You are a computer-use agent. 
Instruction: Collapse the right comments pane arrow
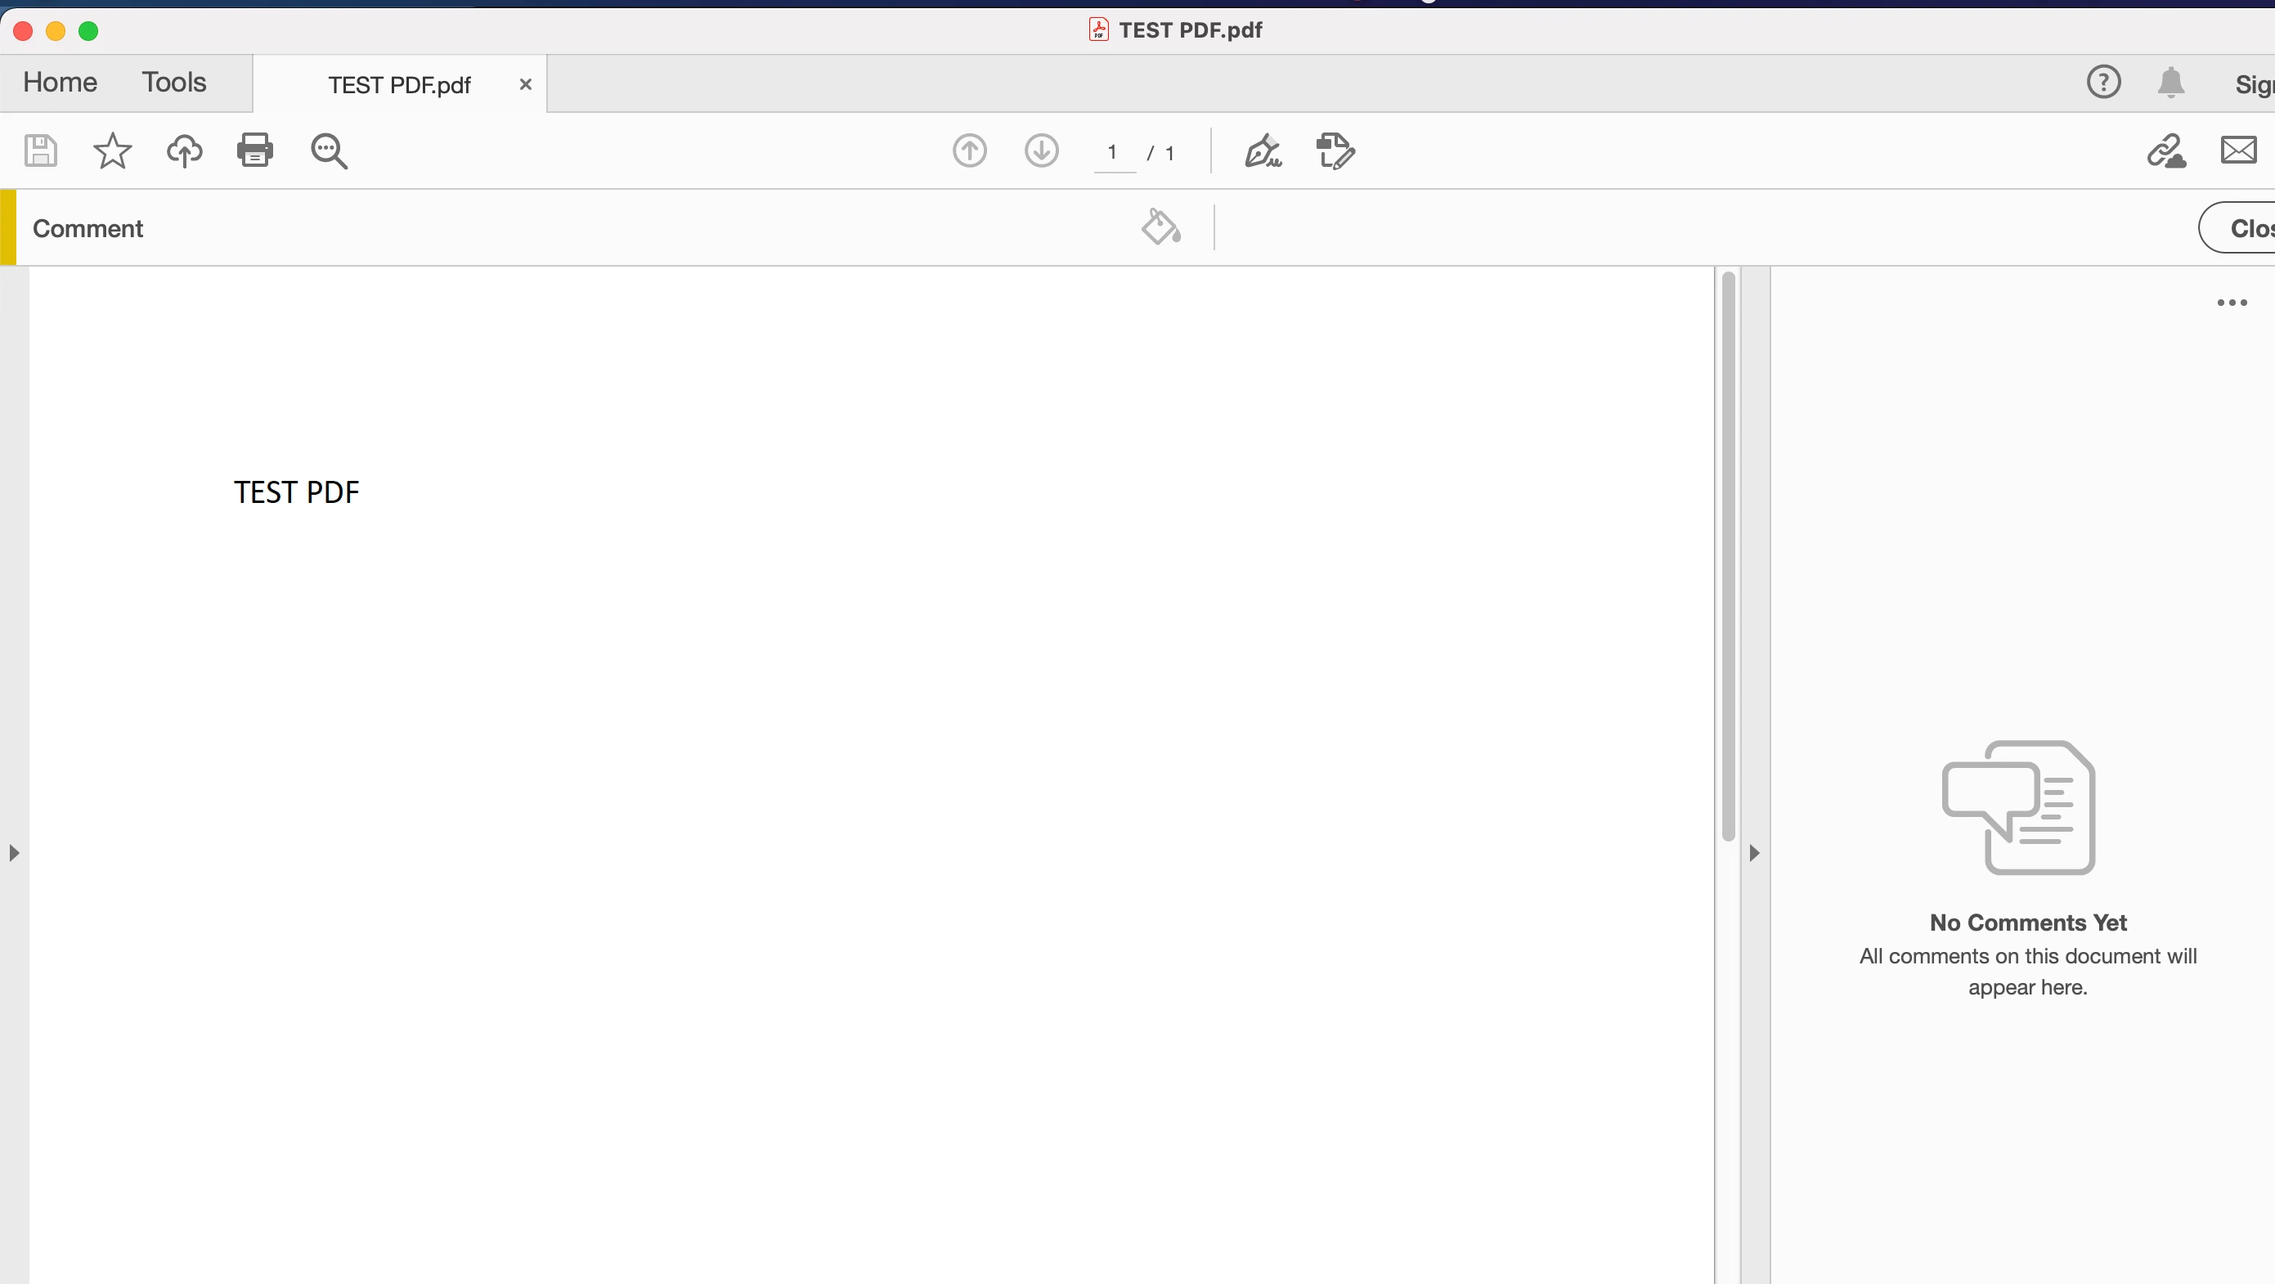[1754, 853]
